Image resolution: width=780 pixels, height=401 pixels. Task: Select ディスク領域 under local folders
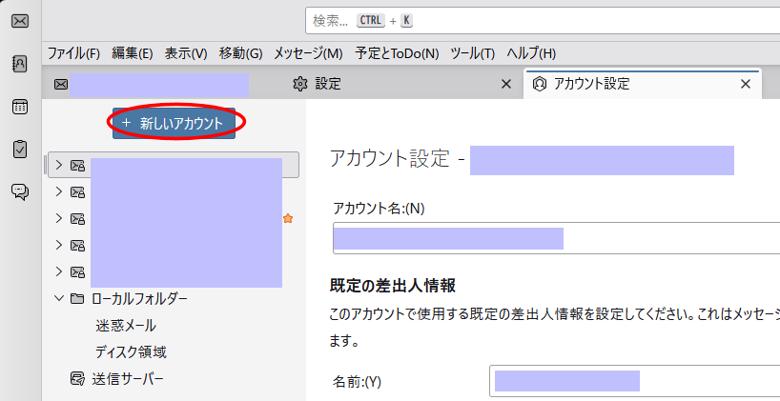click(131, 352)
